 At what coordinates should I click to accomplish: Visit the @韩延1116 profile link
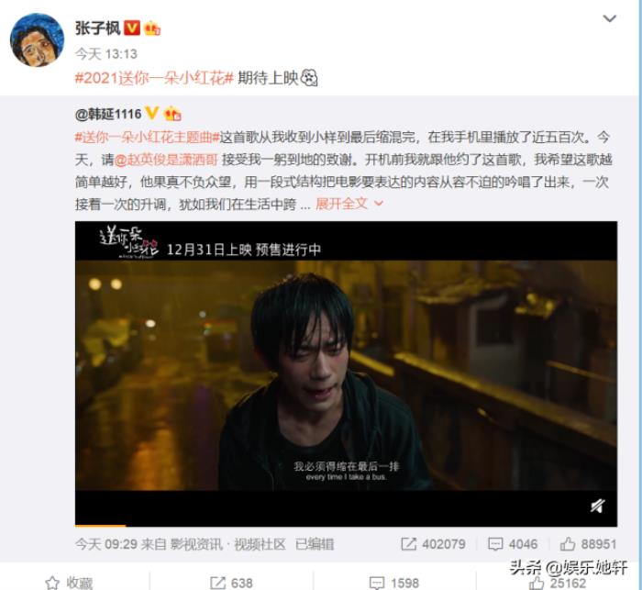[x=108, y=114]
